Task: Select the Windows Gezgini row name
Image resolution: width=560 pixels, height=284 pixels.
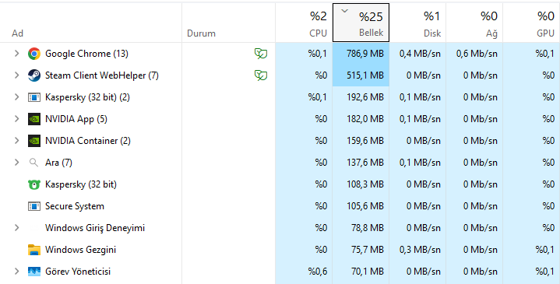Action: pyautogui.click(x=80, y=250)
